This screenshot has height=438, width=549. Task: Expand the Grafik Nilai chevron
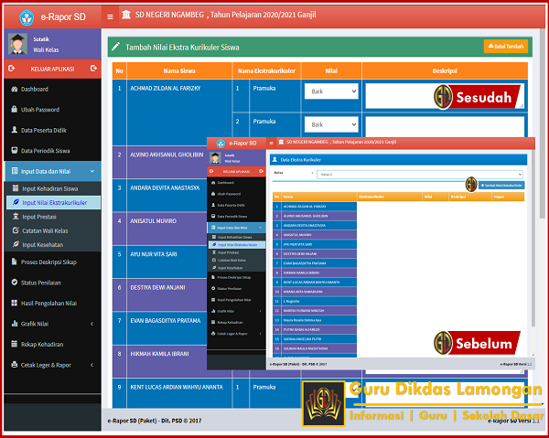coord(92,324)
